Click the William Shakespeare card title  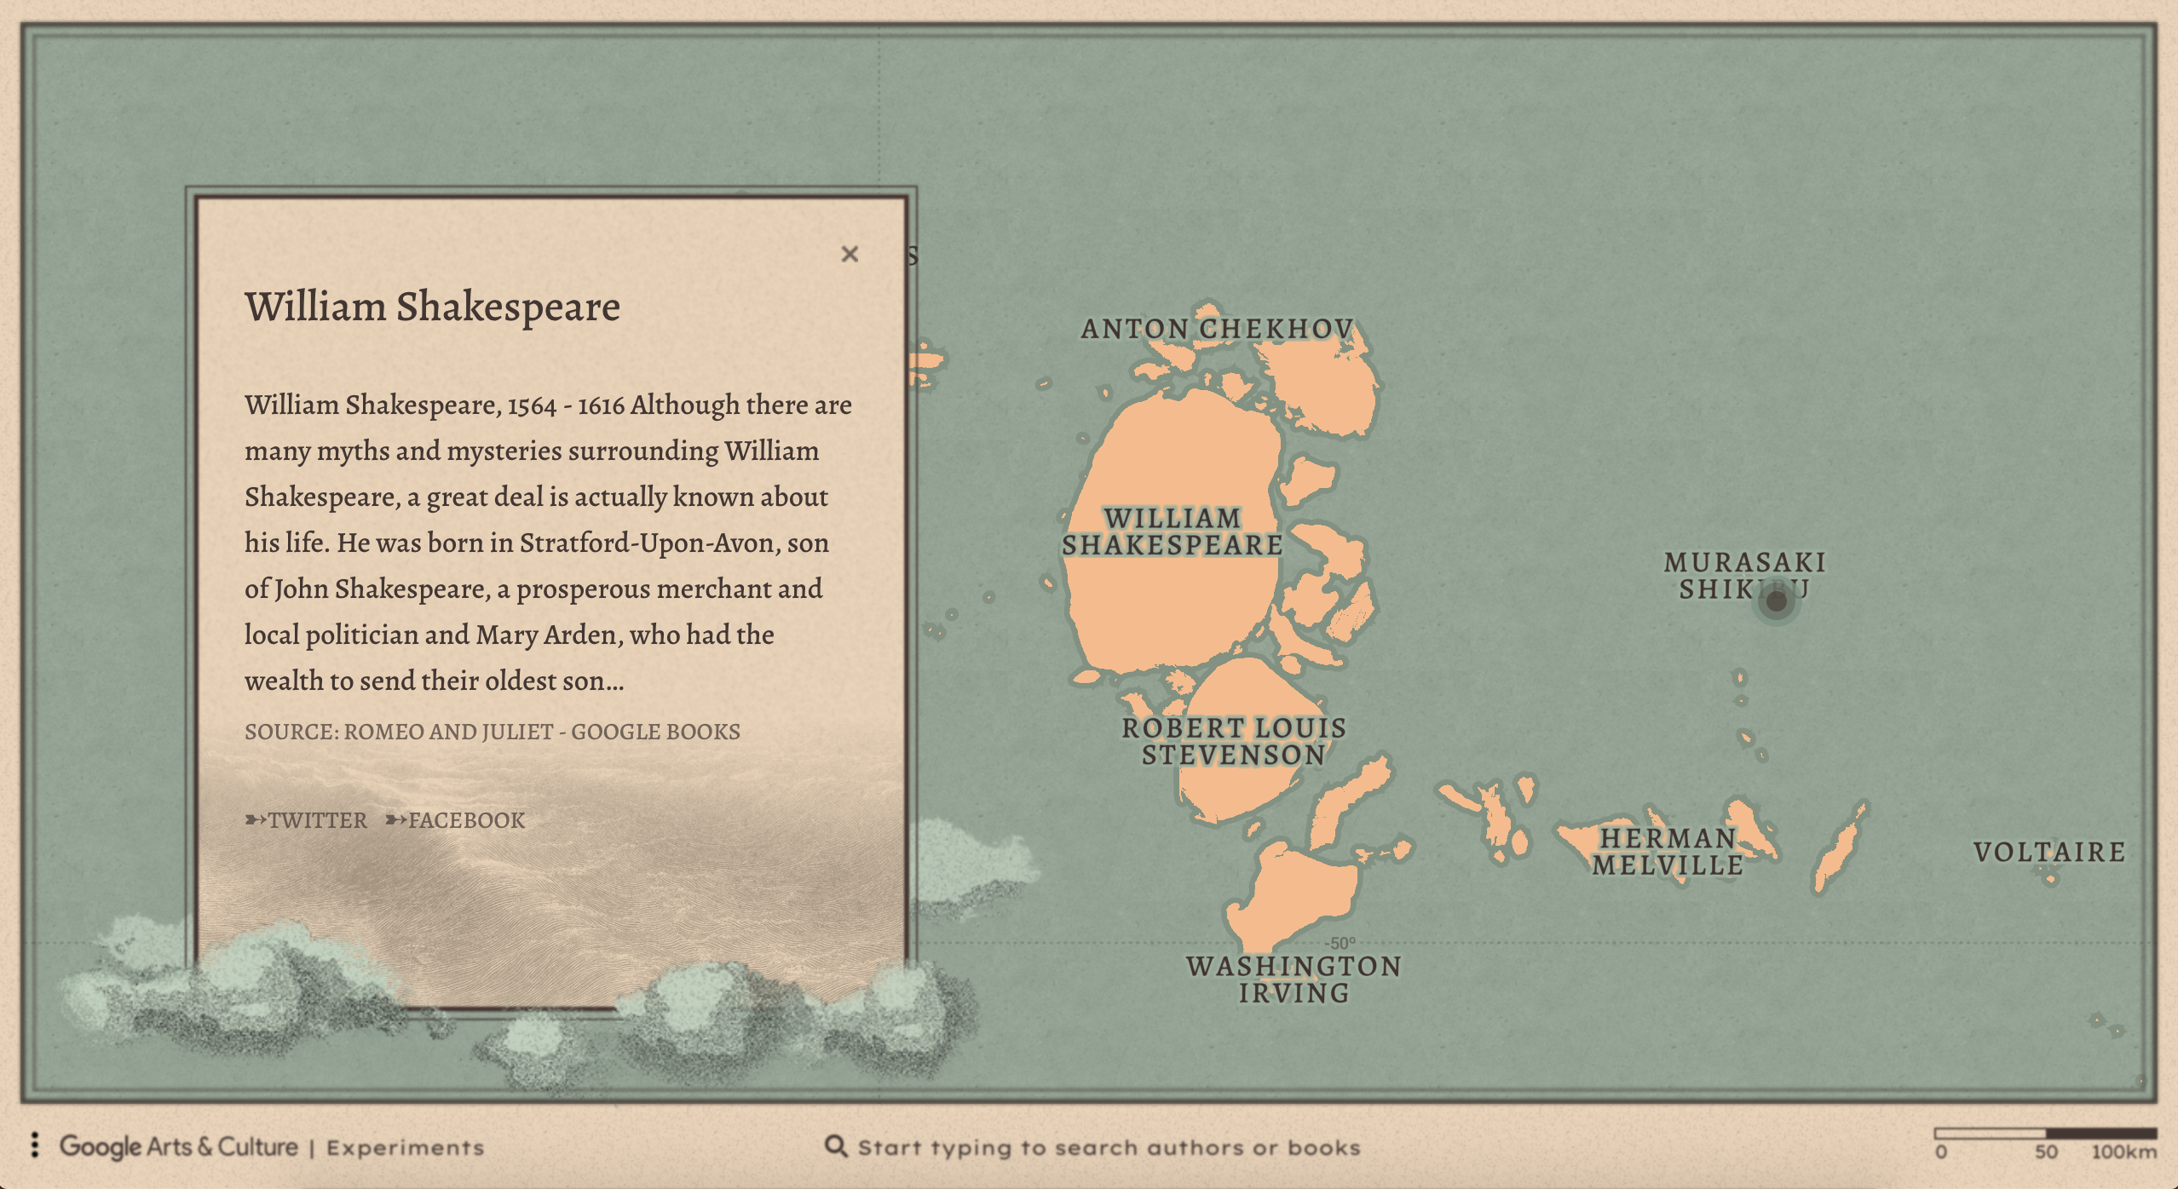pyautogui.click(x=432, y=307)
